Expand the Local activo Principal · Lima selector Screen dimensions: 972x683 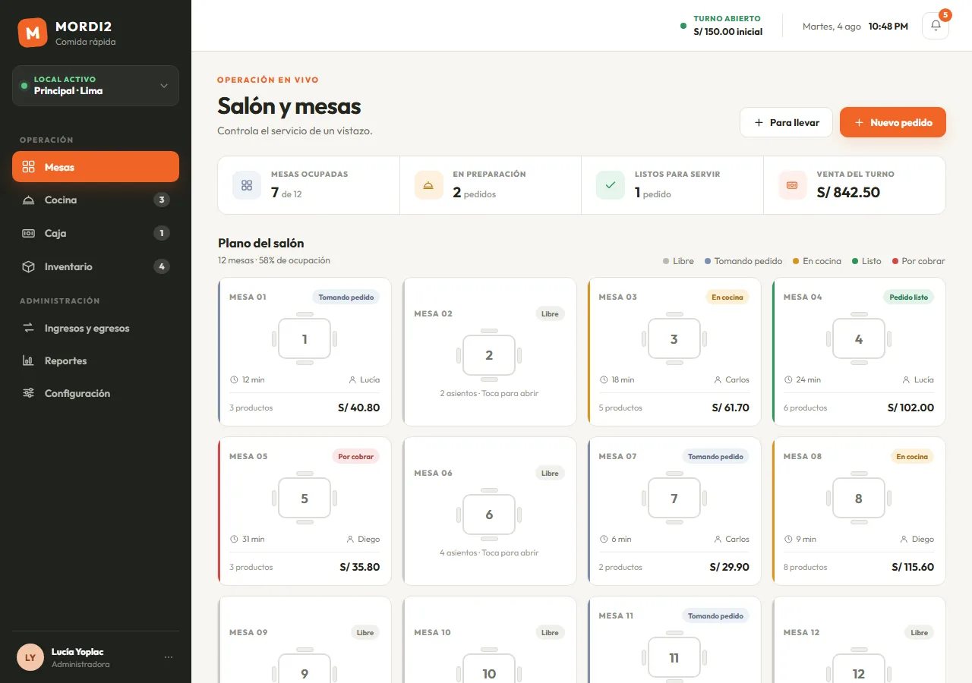click(96, 86)
